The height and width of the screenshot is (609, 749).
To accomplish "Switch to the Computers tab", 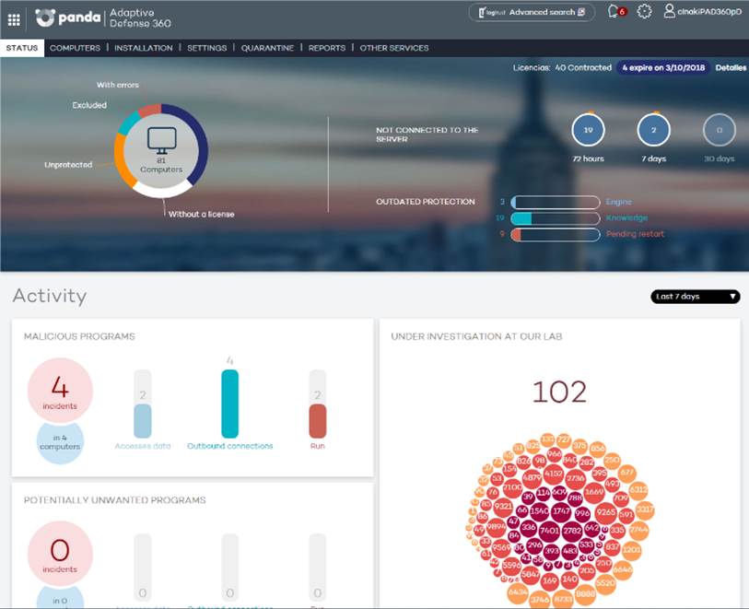I will (75, 48).
